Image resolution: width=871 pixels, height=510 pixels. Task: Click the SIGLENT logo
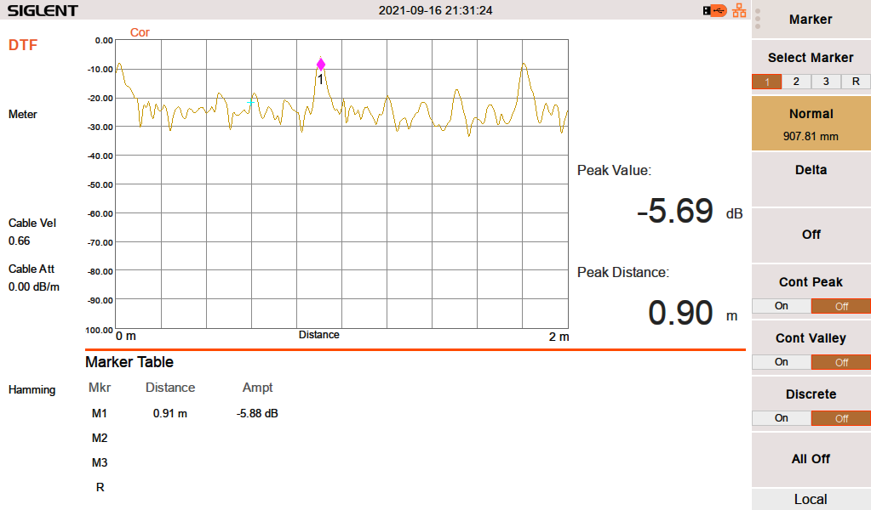pos(43,11)
